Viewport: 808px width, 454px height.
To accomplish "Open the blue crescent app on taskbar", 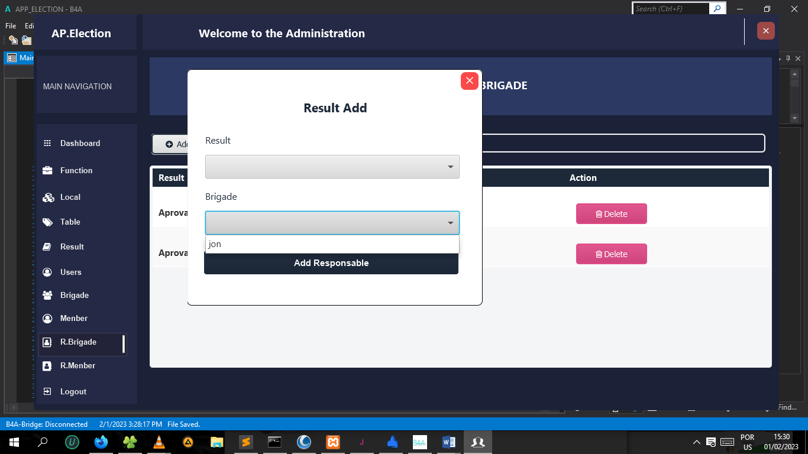I will coord(304,442).
